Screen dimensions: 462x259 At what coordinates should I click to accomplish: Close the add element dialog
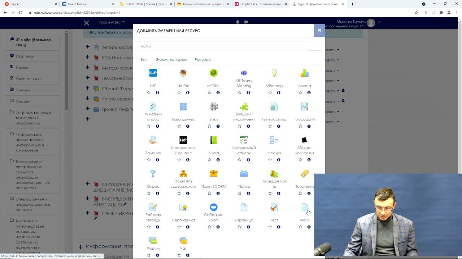(319, 31)
